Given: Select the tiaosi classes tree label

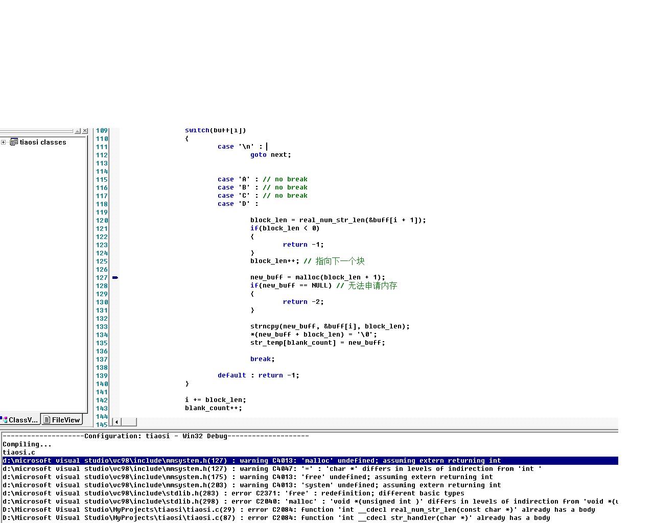Looking at the screenshot, I should coord(43,142).
